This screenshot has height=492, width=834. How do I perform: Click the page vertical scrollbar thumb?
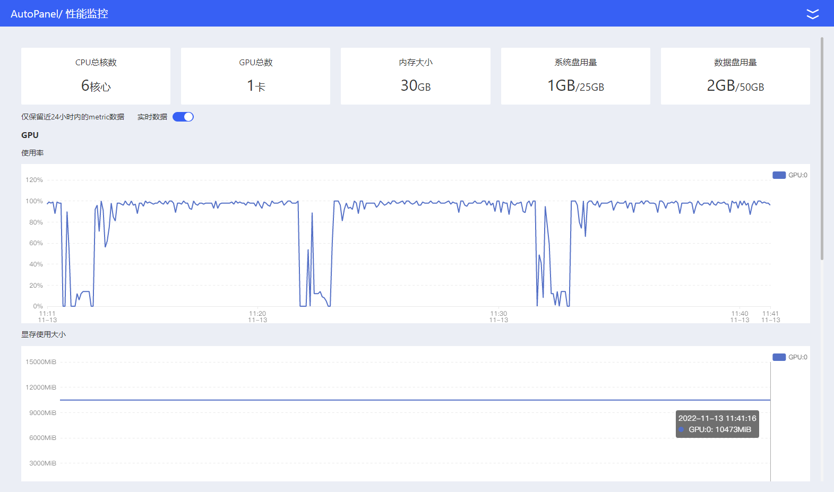point(822,149)
